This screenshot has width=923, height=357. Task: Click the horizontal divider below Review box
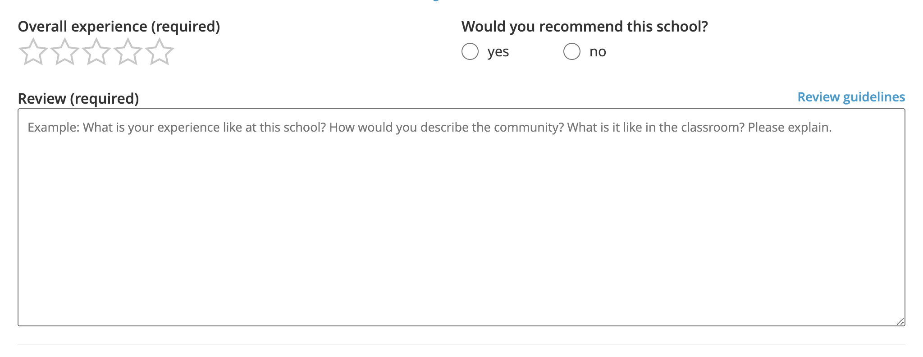point(461,345)
